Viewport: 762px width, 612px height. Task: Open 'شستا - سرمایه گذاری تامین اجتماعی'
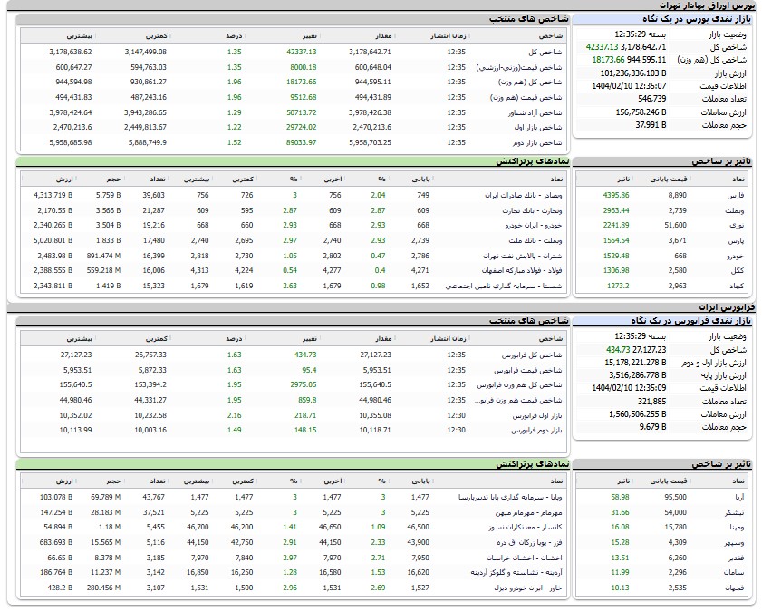[x=504, y=286]
